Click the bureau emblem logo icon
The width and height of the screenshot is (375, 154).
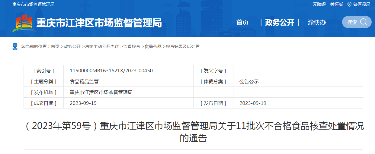click(x=24, y=23)
